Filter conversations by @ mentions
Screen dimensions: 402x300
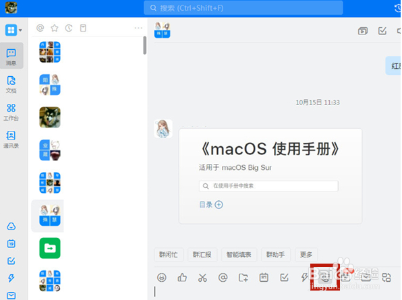tap(40, 28)
